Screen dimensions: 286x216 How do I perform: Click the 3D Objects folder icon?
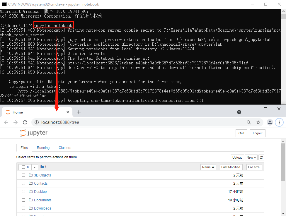(31, 175)
